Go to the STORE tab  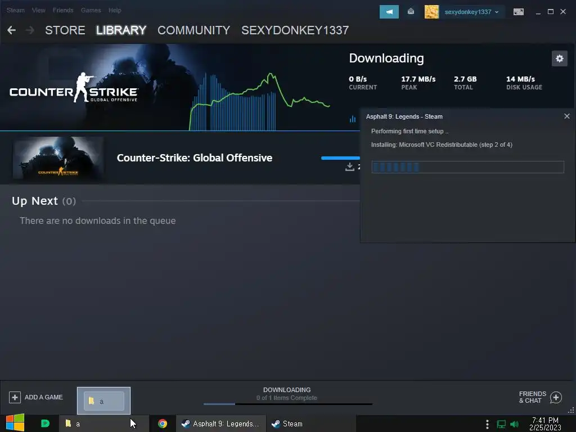click(65, 30)
